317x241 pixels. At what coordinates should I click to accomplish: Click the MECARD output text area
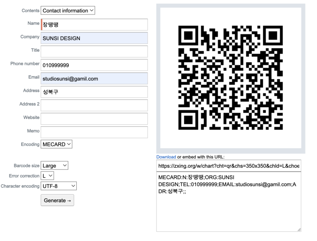click(x=229, y=202)
